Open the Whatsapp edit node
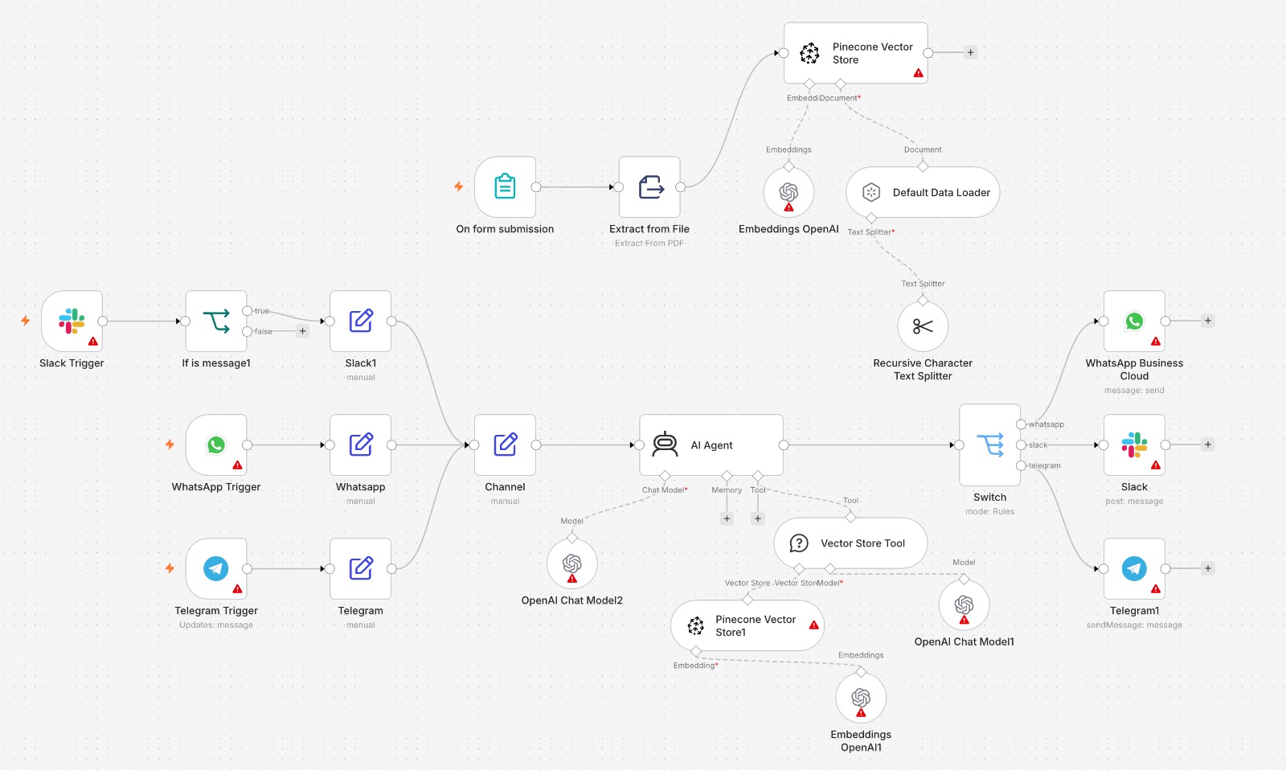1286x770 pixels. [x=361, y=444]
